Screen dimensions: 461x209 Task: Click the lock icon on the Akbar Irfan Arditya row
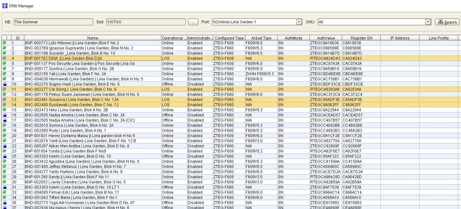4,146
